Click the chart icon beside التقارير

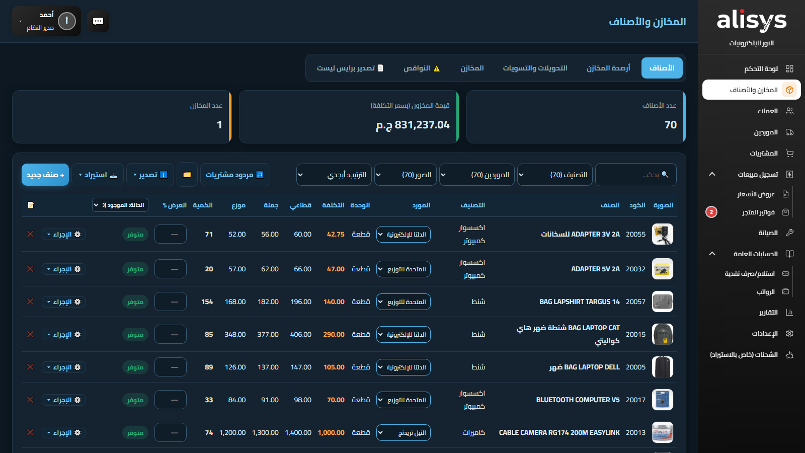click(x=789, y=313)
